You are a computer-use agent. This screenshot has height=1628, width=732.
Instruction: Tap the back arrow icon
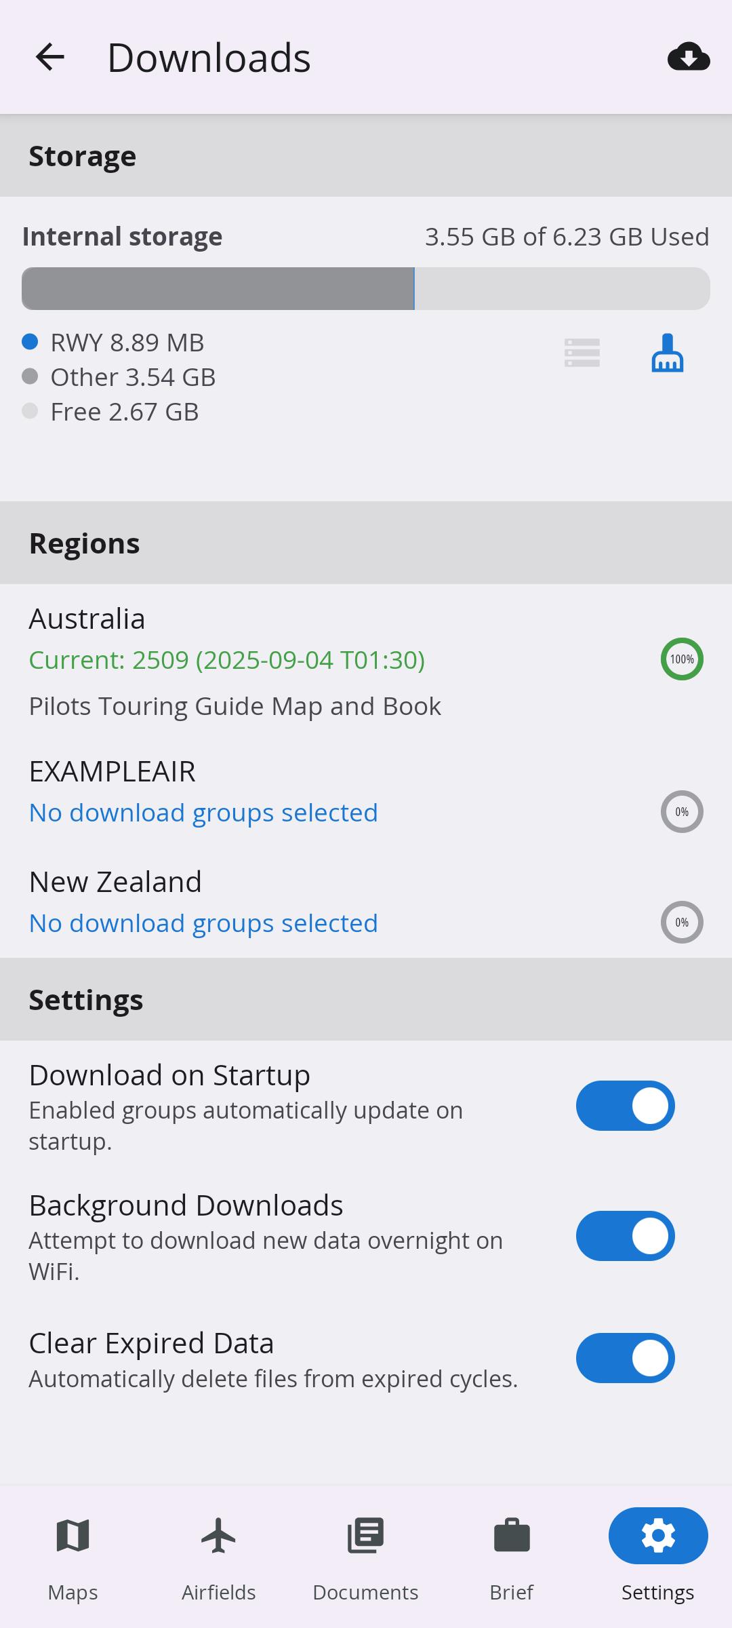point(50,57)
